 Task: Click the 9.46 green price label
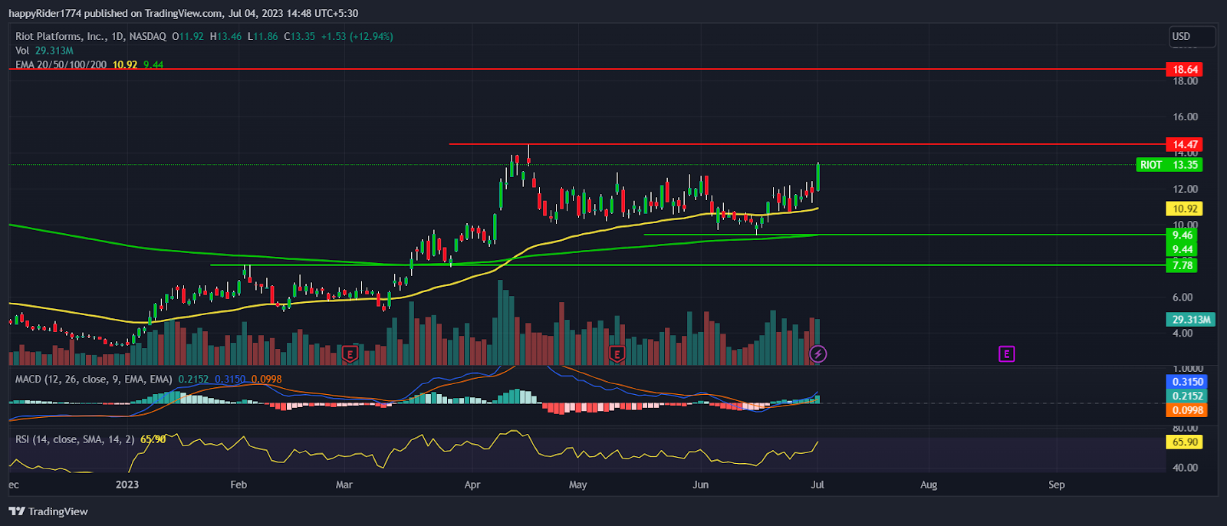click(x=1183, y=235)
